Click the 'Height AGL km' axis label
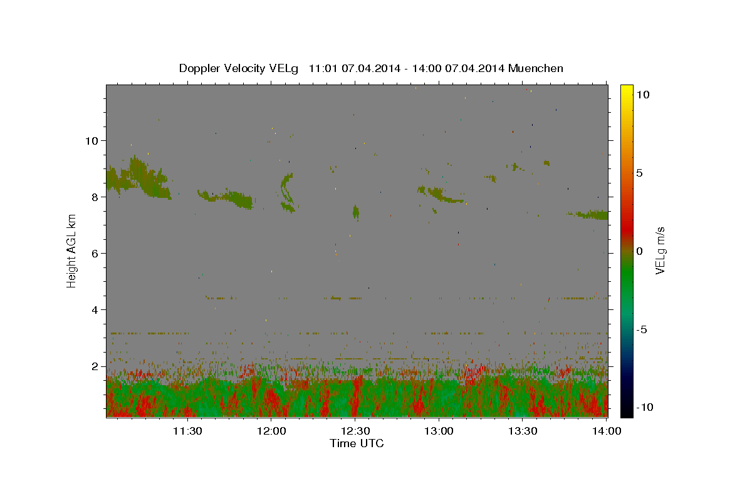The width and height of the screenshot is (752, 501). click(71, 250)
